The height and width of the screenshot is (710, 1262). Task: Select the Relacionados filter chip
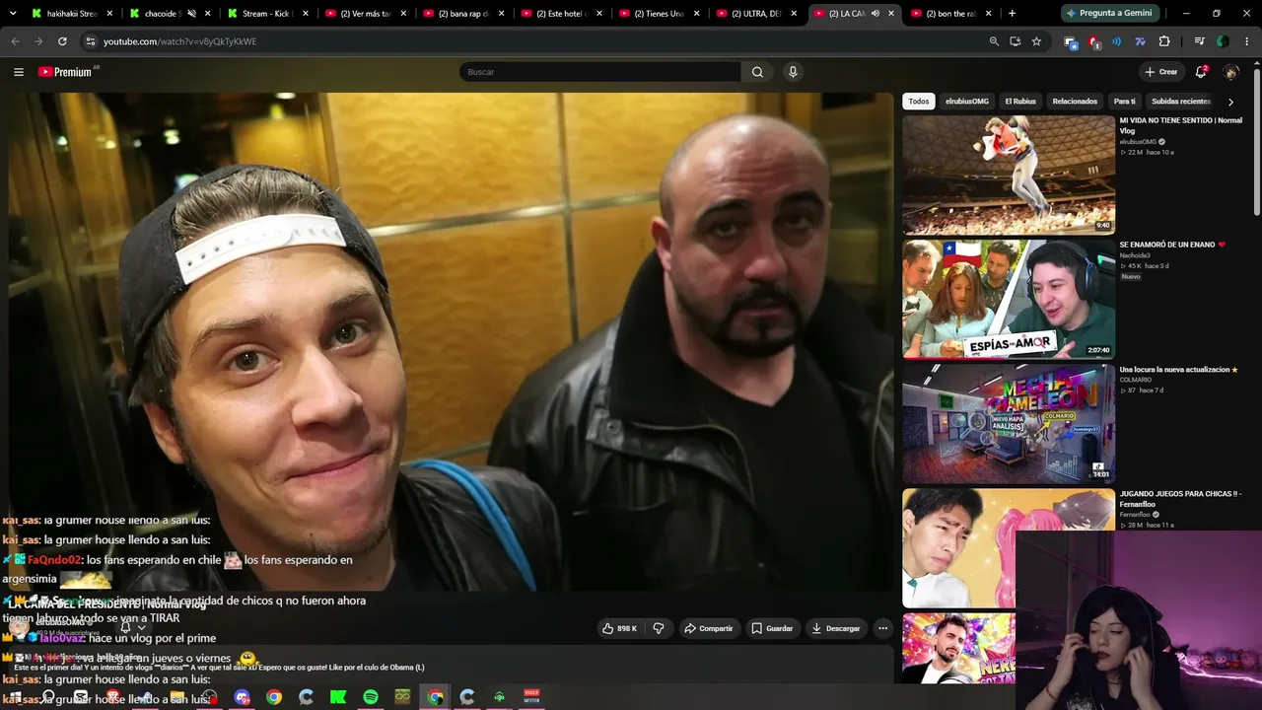(1075, 102)
